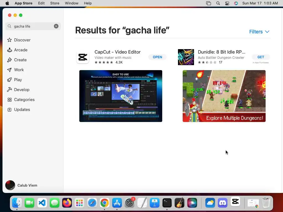Open Dunidle: 8 Bit Idle RPG title

coord(221,52)
